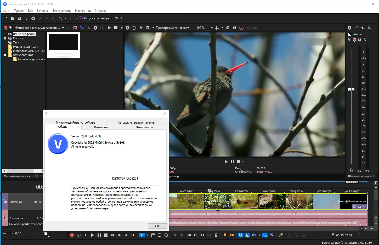Click the red Record button in transport bar

click(x=72, y=235)
